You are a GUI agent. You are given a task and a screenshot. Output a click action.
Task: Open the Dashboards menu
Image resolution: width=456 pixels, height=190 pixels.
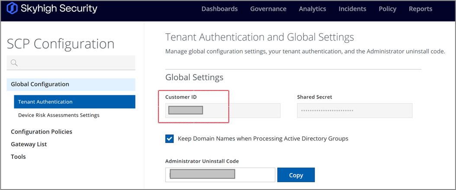pos(219,9)
